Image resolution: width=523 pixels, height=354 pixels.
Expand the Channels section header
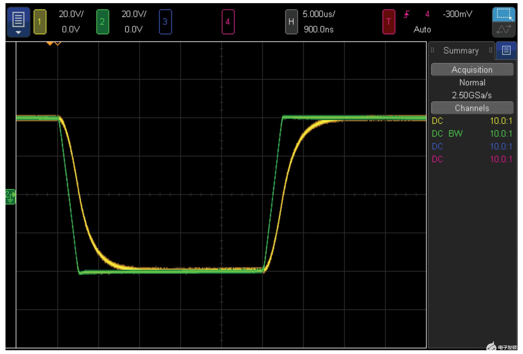pos(472,108)
